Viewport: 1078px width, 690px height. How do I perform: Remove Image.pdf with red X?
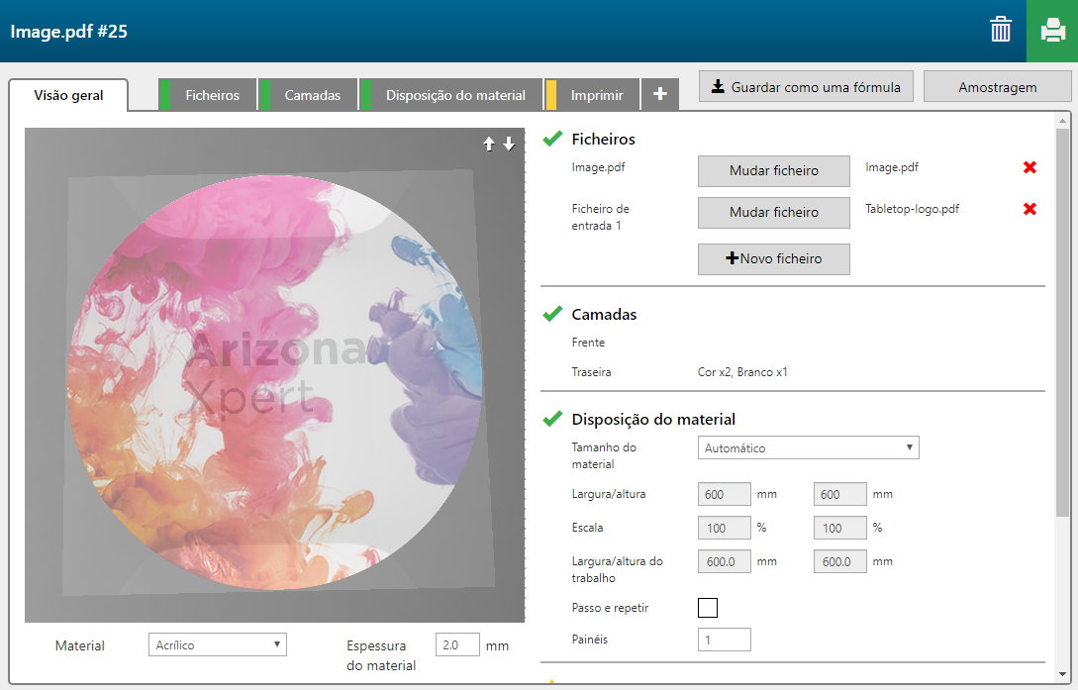(x=1029, y=167)
